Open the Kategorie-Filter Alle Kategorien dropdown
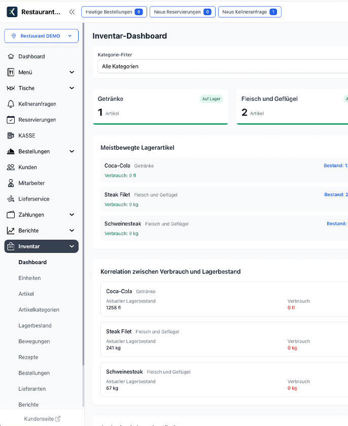Image resolution: width=348 pixels, height=426 pixels. click(x=223, y=66)
